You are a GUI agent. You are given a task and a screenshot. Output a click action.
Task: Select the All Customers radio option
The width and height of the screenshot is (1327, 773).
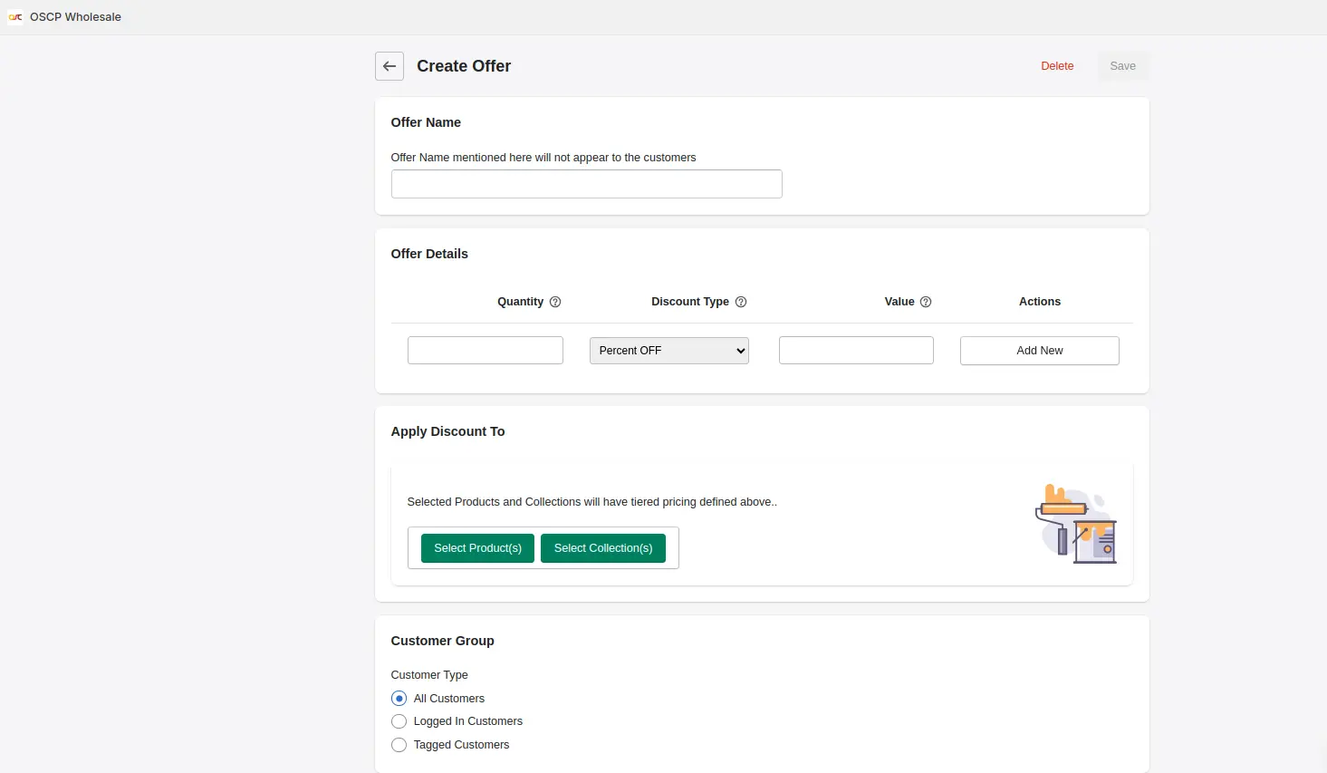point(399,699)
